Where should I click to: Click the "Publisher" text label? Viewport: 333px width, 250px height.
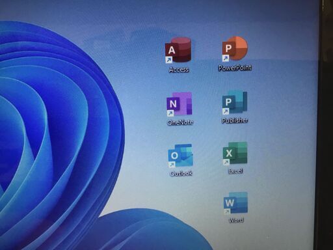tap(235, 120)
